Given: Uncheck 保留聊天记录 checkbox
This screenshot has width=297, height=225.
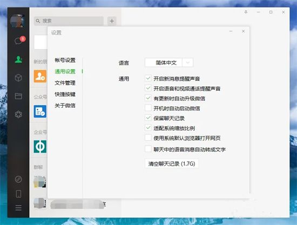Looking at the screenshot, I should (x=148, y=118).
